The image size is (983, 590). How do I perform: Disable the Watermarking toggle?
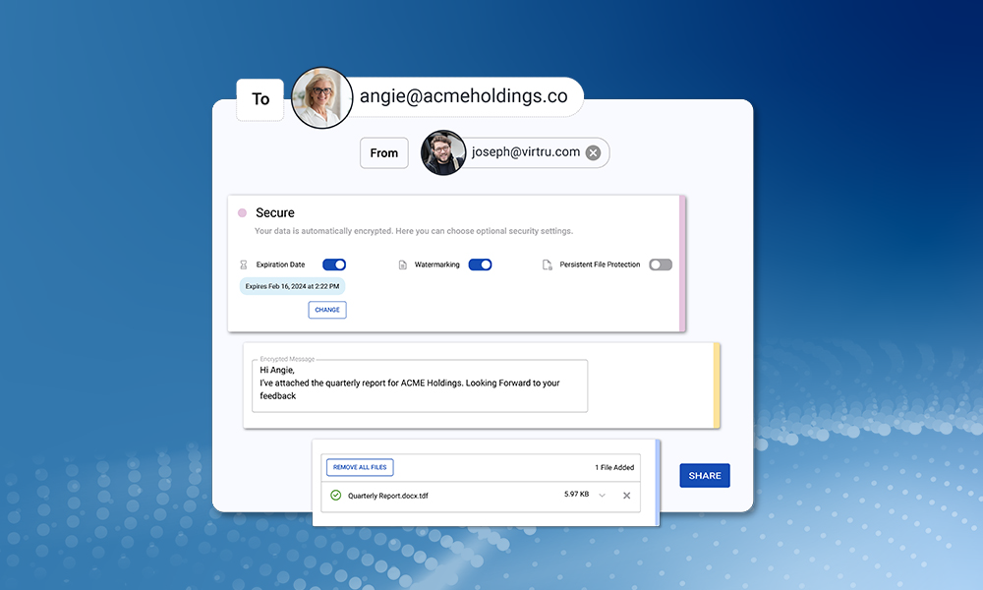(x=481, y=265)
